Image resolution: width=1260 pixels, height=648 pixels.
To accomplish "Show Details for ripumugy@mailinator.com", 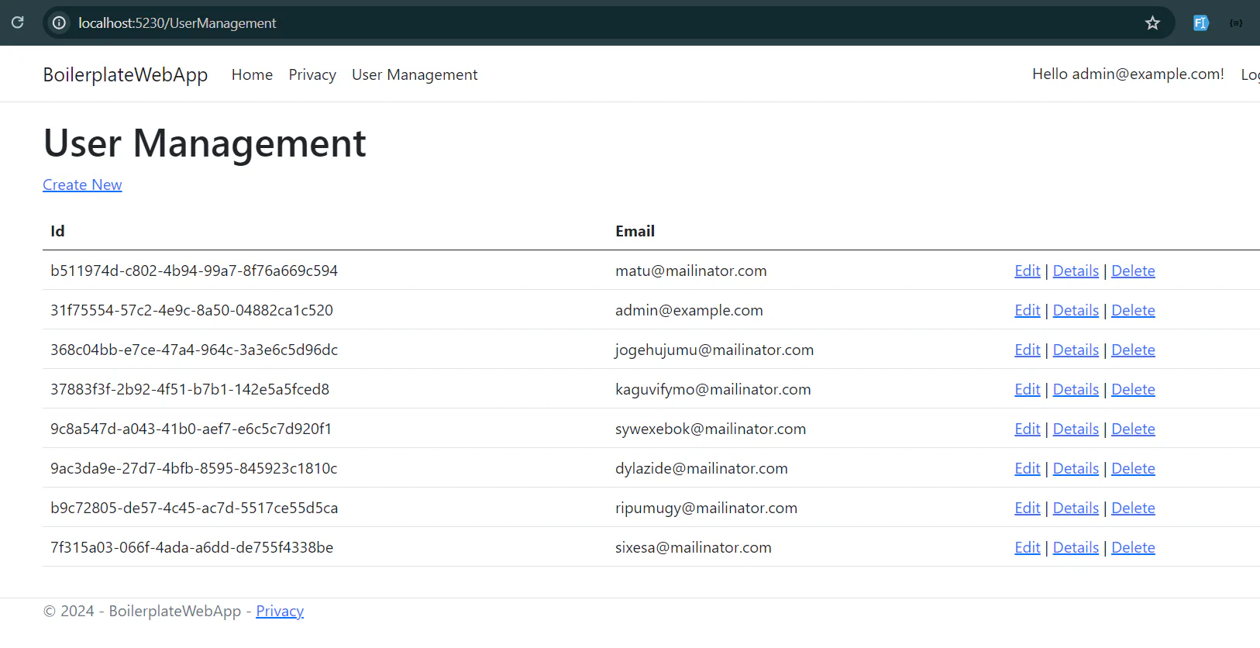I will (x=1076, y=508).
